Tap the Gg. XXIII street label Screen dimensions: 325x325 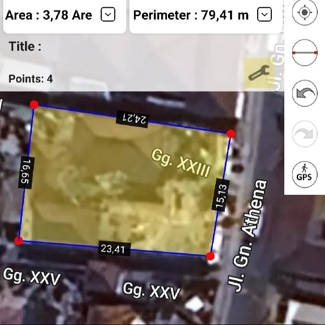180,163
